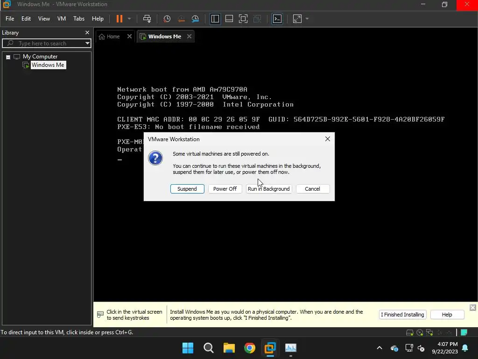The image size is (478, 359).
Task: Click the teal message log icon
Action: [464, 332]
